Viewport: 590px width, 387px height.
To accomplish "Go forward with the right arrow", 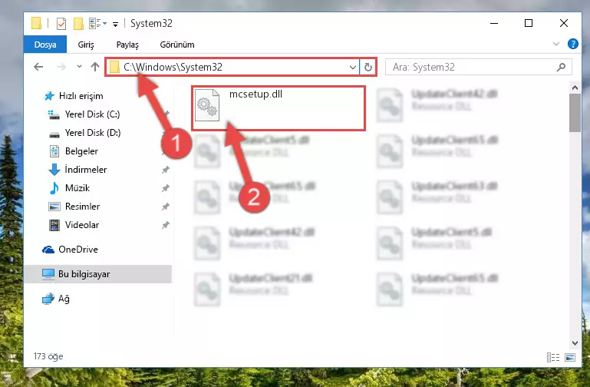I will [x=61, y=67].
